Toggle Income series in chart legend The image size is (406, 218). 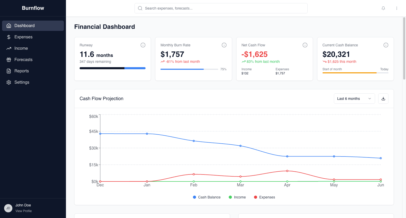(x=237, y=197)
